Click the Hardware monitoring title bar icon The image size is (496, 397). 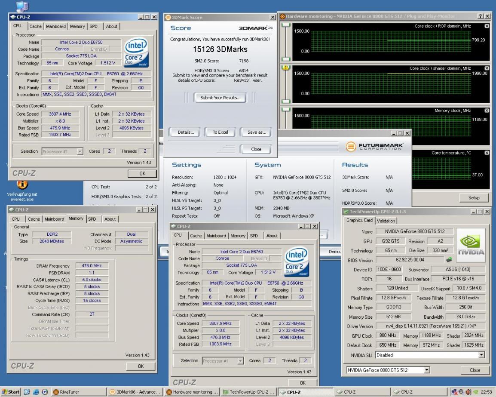(283, 16)
